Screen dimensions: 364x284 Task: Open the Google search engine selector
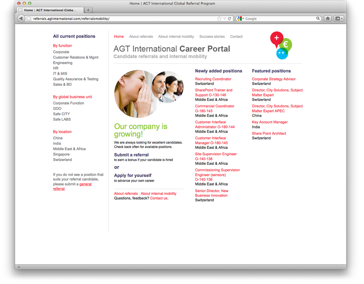click(x=241, y=19)
